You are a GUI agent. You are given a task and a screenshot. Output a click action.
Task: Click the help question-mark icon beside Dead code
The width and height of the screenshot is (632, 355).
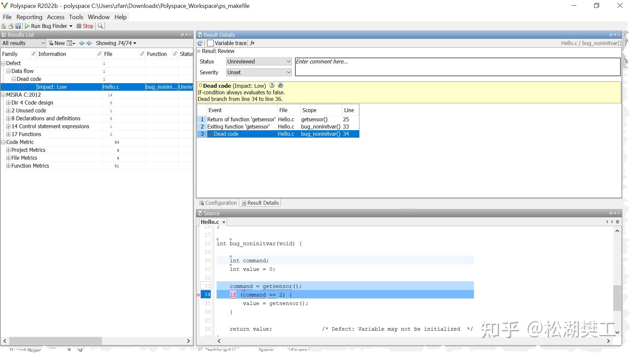(x=272, y=85)
